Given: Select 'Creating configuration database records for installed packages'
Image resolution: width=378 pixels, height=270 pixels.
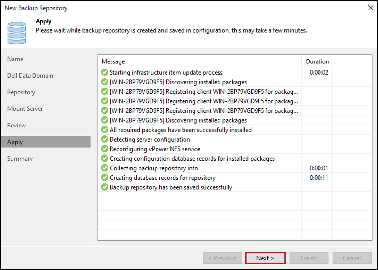Looking at the screenshot, I should pos(192,159).
